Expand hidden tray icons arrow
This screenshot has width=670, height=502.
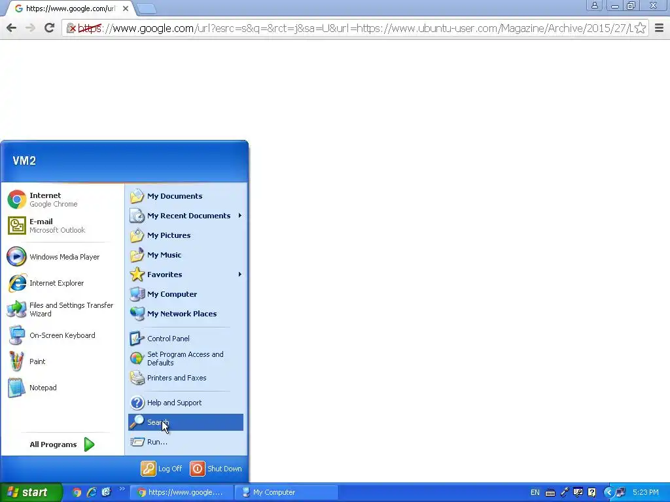(x=608, y=492)
